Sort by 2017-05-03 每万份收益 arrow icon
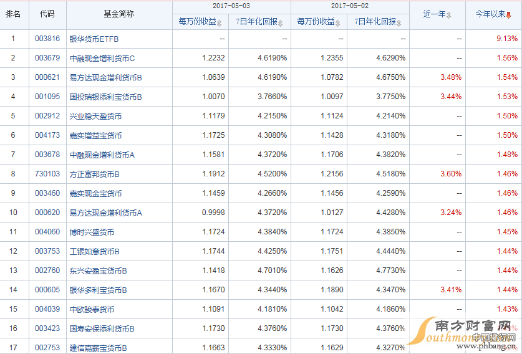 219,23
